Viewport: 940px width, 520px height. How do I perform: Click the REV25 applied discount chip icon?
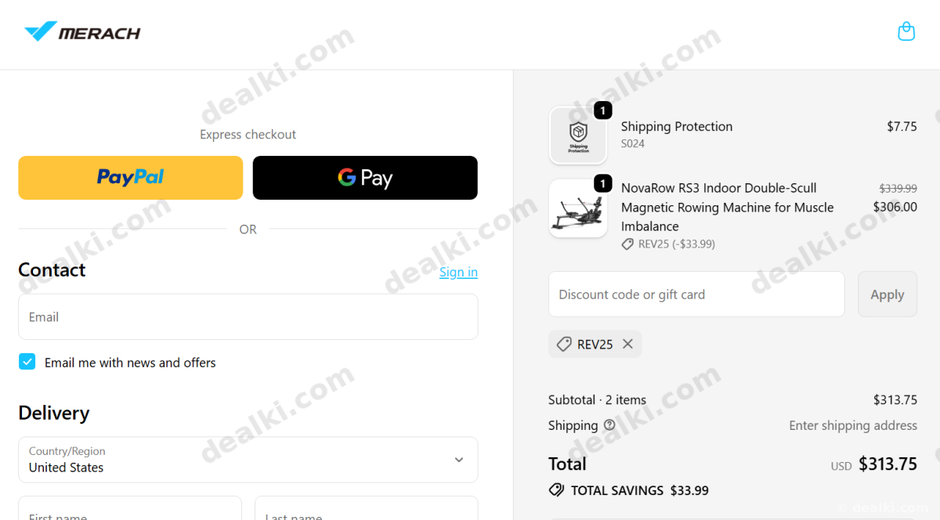click(564, 344)
